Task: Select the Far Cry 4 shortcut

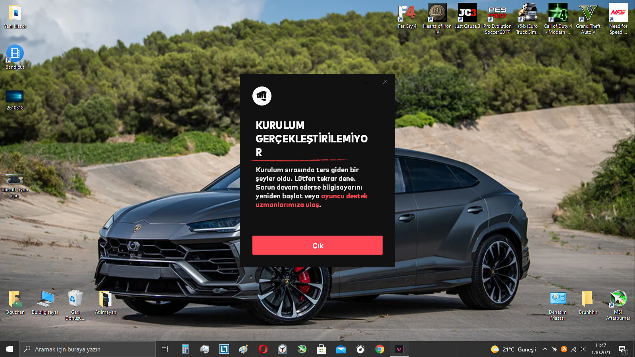Action: [x=407, y=17]
